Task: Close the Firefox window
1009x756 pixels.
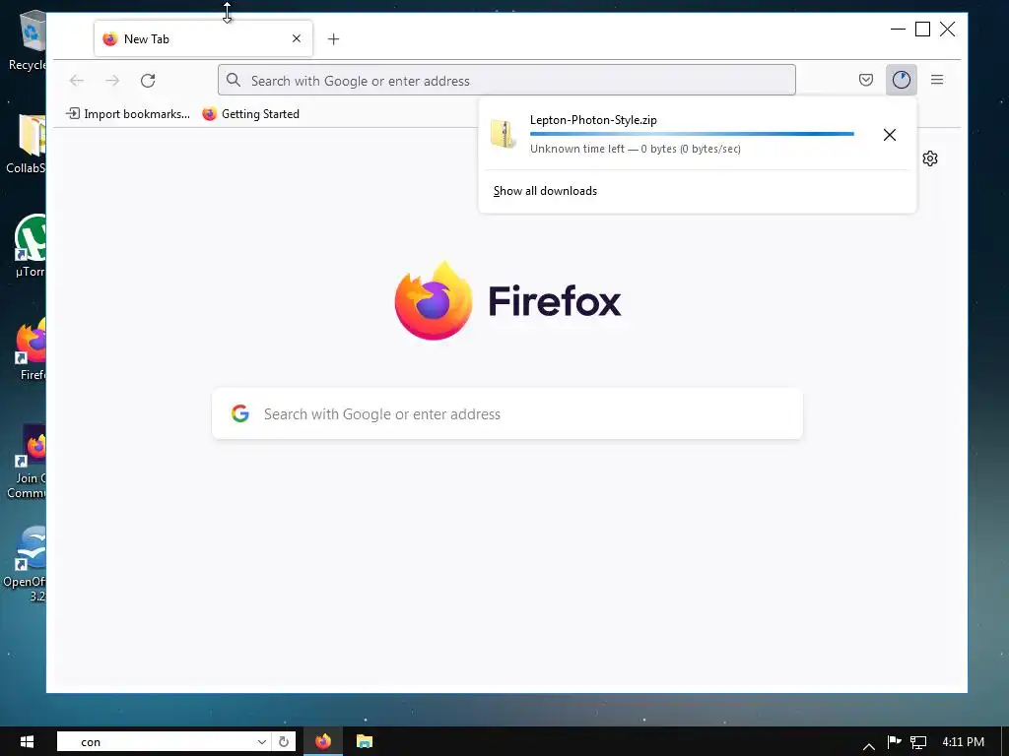Action: pyautogui.click(x=947, y=29)
